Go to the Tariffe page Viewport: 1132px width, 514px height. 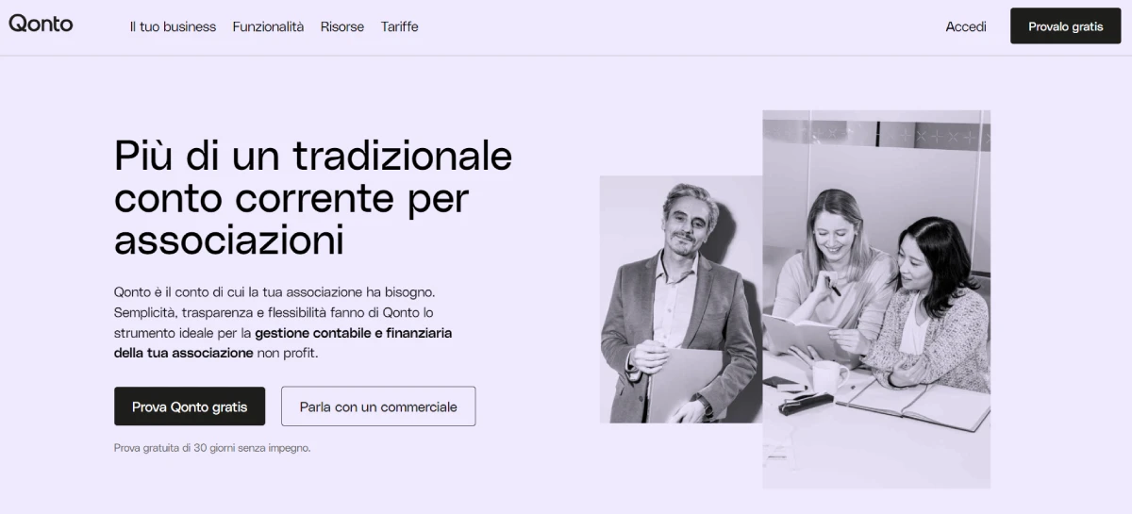[400, 26]
